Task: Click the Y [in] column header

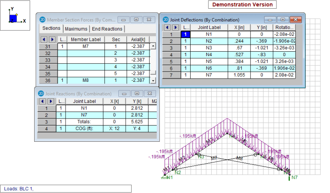Action: point(262,27)
